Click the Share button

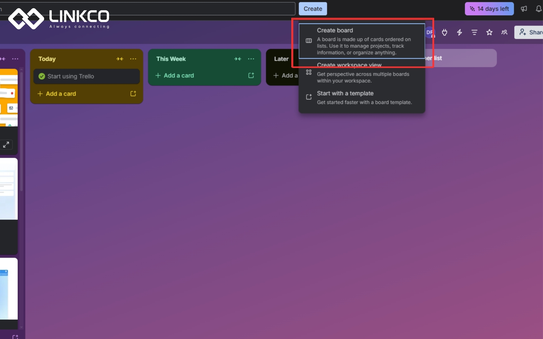click(x=529, y=32)
